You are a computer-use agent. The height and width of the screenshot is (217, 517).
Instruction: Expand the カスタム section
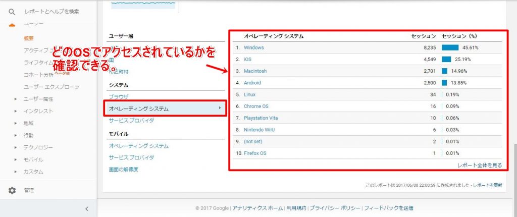pos(34,172)
